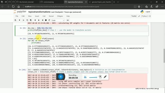Cut selected cells with scissors icon

[x=23, y=20]
